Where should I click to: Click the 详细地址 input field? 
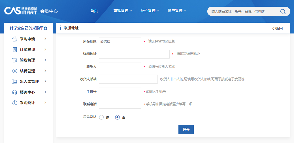[134, 54]
